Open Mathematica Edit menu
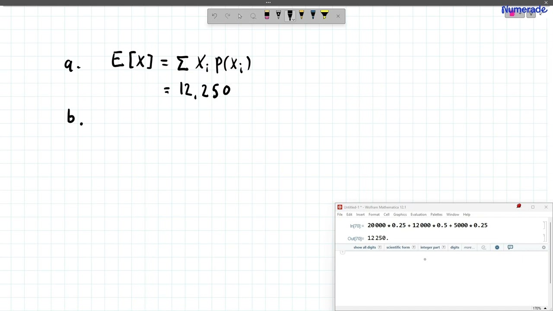Screen dimensions: 553x311 click(349, 214)
